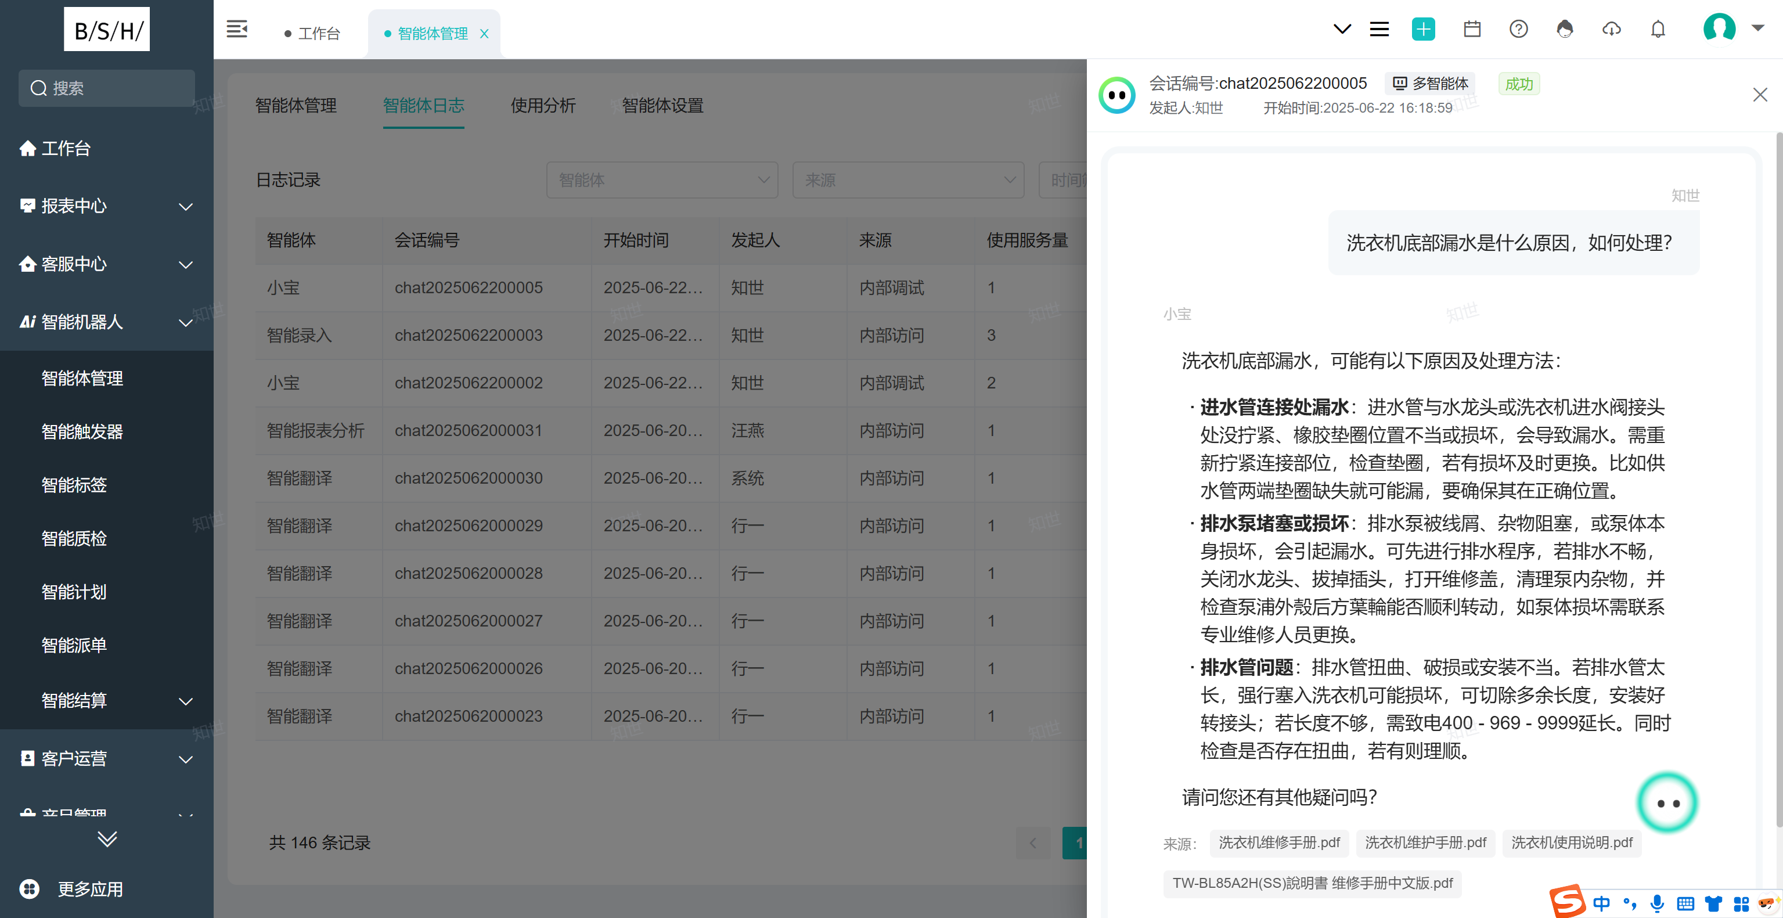Expand 客户运营 menu chevron
The height and width of the screenshot is (918, 1783).
coord(185,759)
